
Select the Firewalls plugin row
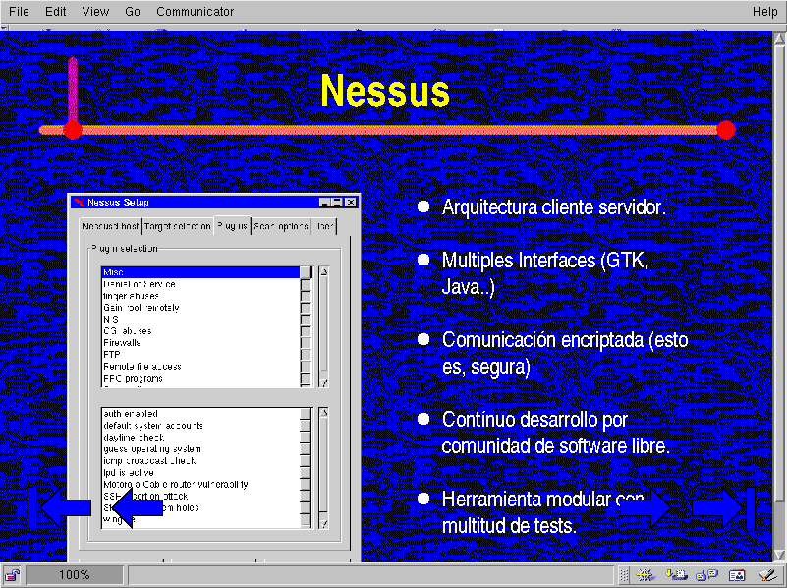point(200,343)
